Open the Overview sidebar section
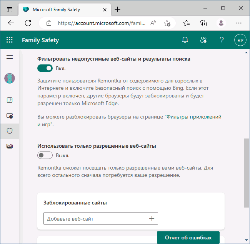Viewport: 250px width, 244px height. tap(10, 100)
